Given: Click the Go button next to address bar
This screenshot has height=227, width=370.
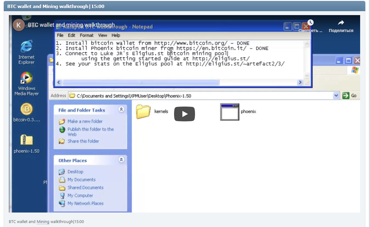Looking at the screenshot, I should pyautogui.click(x=350, y=96).
